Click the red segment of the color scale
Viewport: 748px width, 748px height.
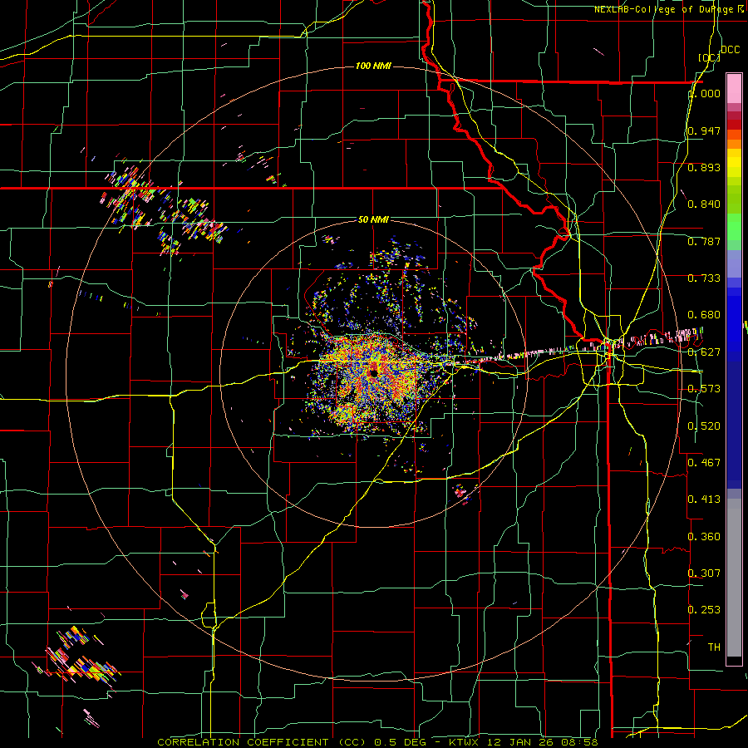[x=734, y=125]
